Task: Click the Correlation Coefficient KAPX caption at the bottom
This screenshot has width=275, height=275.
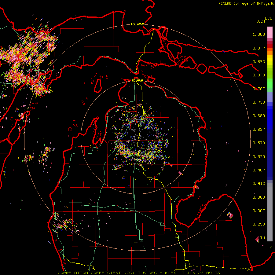Action: (x=139, y=273)
